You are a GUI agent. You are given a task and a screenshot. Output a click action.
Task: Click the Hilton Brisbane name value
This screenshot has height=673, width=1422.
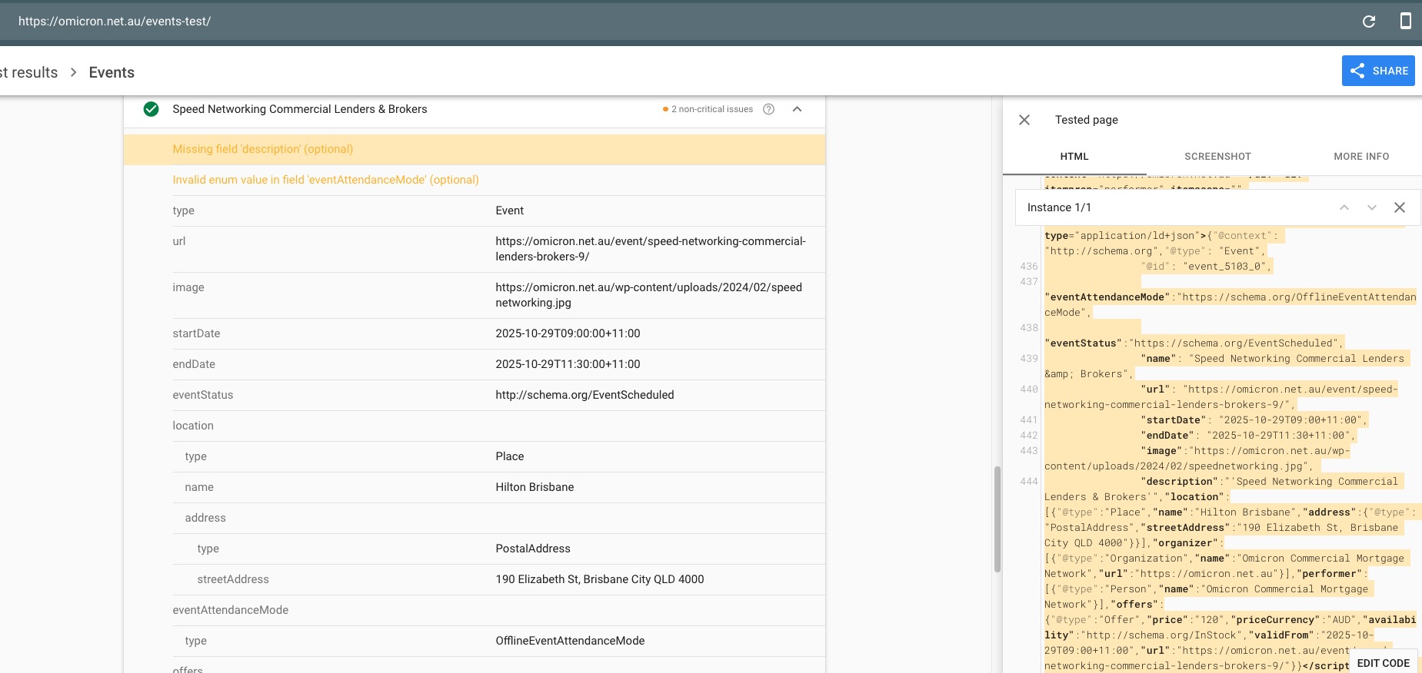click(534, 487)
